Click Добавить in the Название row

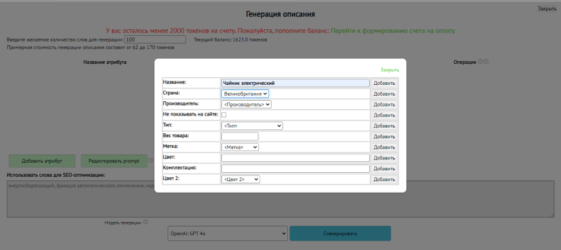point(384,83)
